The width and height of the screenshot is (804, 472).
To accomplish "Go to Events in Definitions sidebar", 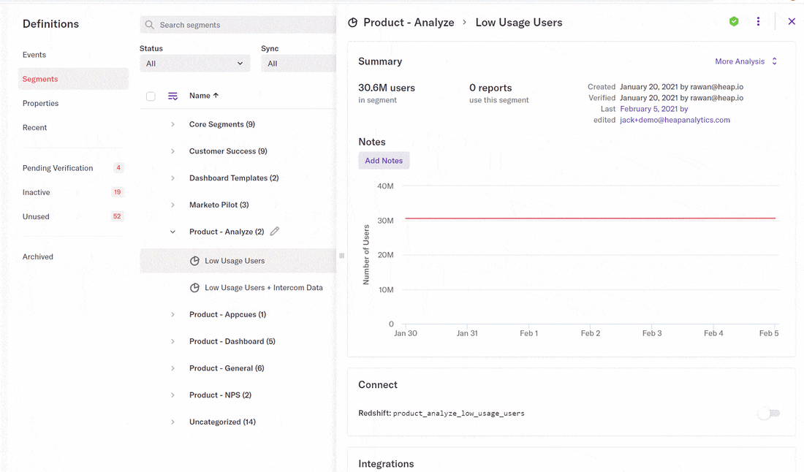I will 34,55.
